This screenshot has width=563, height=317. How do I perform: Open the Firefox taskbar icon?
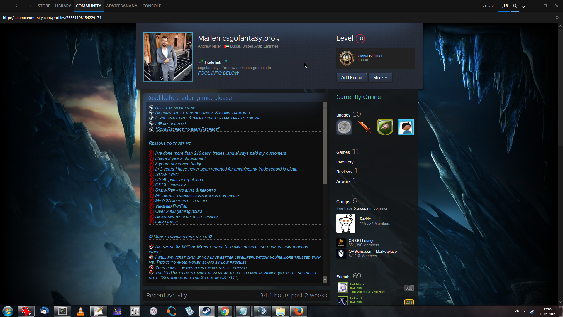299,311
